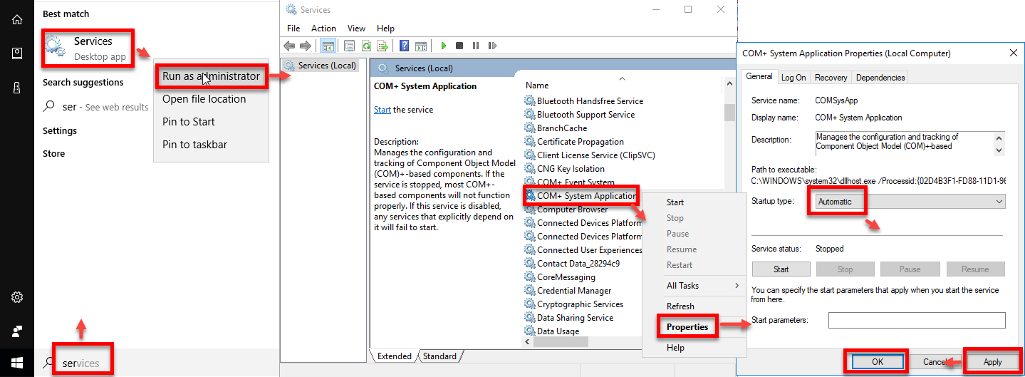Open the Action menu

click(x=323, y=29)
